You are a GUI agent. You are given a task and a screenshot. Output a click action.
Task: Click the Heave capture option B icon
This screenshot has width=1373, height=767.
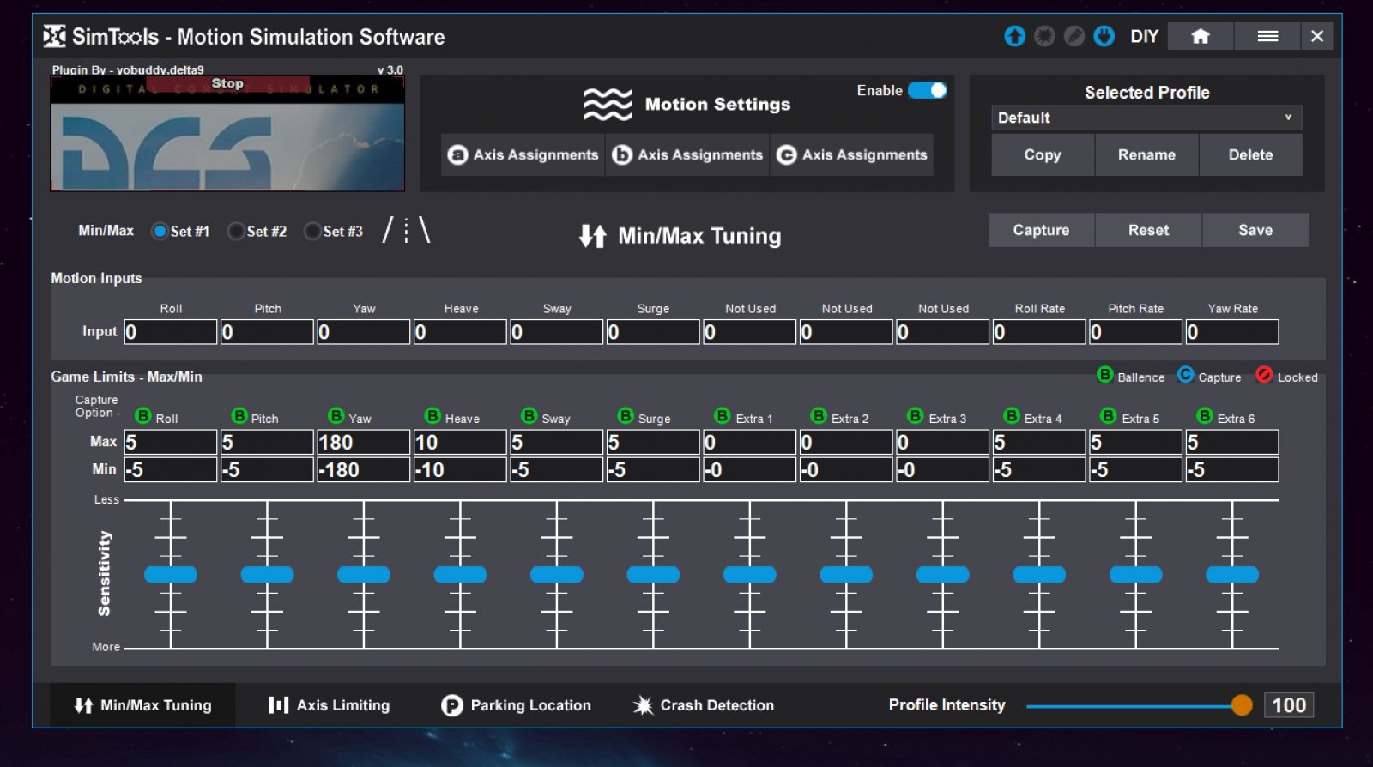click(432, 416)
